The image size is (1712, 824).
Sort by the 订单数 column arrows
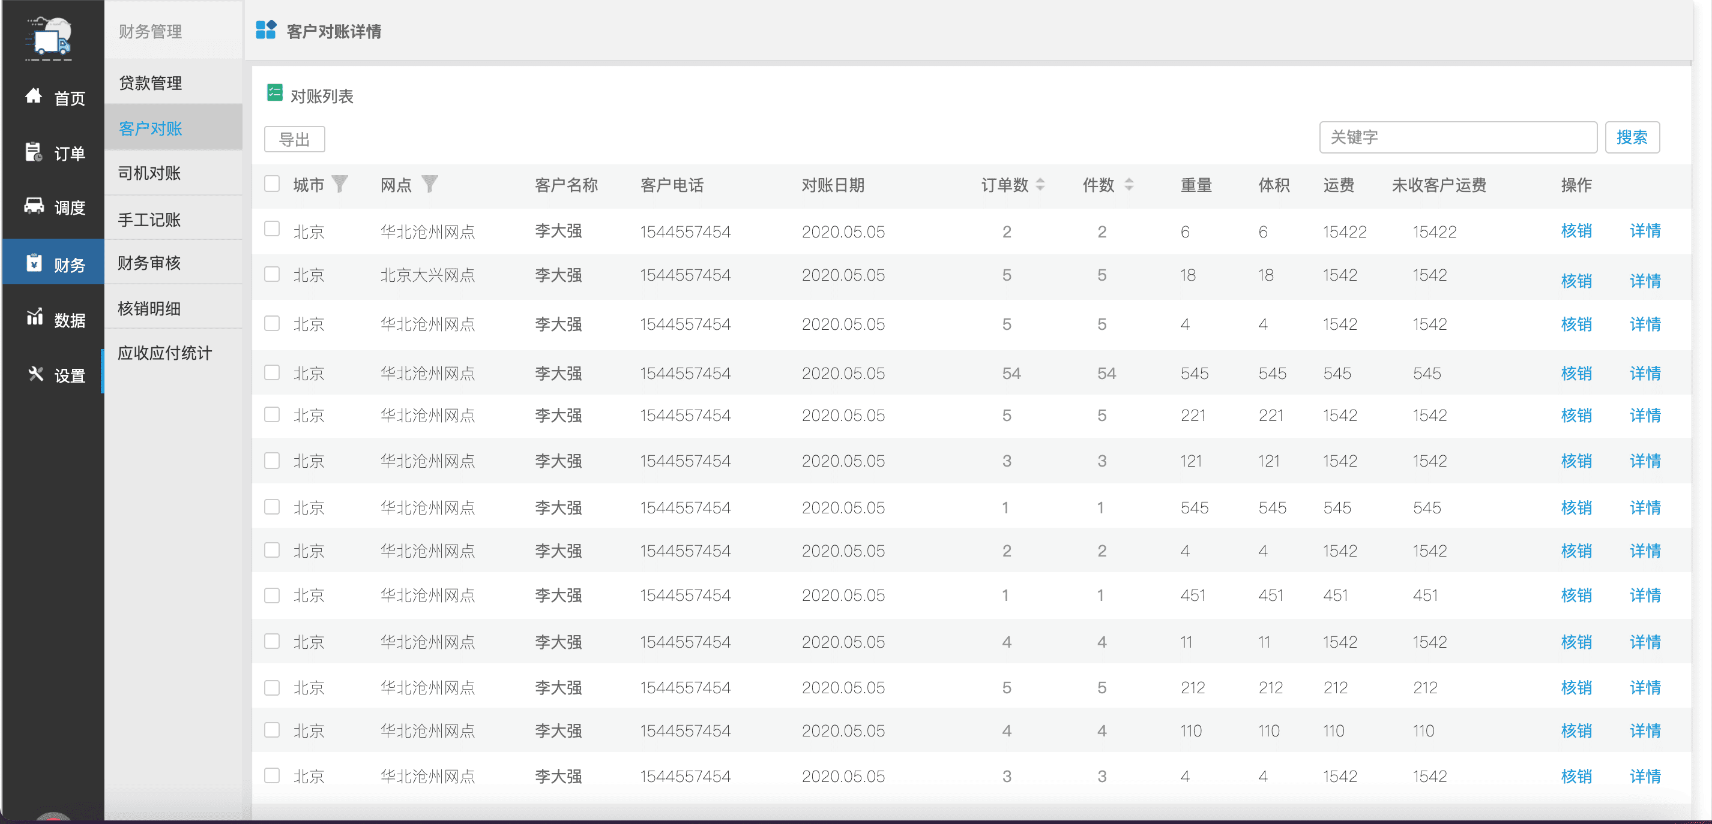coord(1040,185)
